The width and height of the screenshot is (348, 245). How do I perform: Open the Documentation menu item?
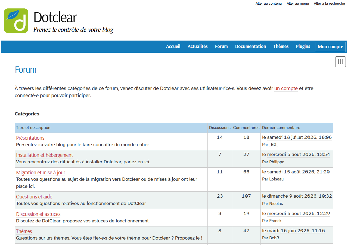point(251,47)
